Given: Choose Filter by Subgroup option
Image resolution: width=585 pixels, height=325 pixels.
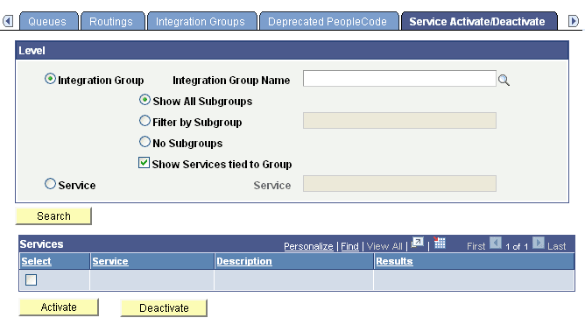Looking at the screenshot, I should pos(144,121).
